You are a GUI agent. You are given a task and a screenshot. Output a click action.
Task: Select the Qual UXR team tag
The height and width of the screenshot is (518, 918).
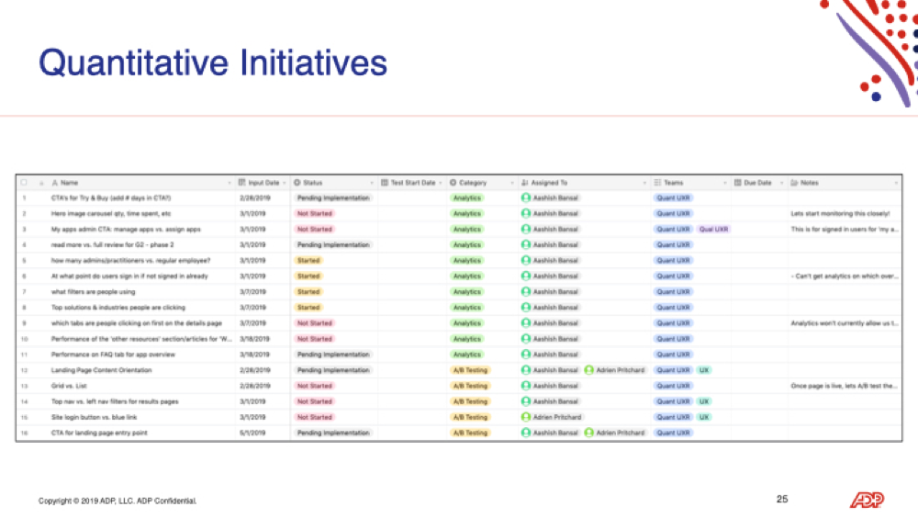tap(713, 229)
